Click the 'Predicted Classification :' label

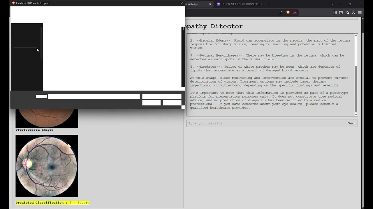[x=41, y=203]
